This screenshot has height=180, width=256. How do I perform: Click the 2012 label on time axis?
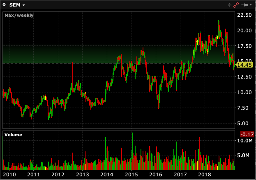[x=58, y=175]
